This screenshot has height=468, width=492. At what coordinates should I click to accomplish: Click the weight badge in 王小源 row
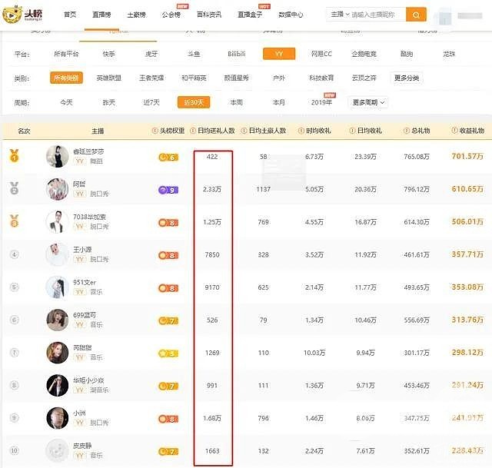tap(168, 255)
